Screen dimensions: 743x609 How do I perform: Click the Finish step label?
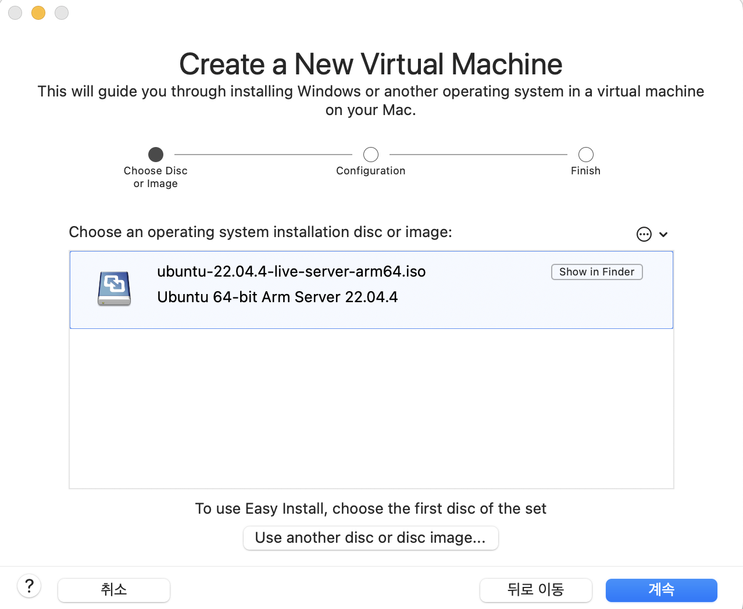click(x=585, y=171)
